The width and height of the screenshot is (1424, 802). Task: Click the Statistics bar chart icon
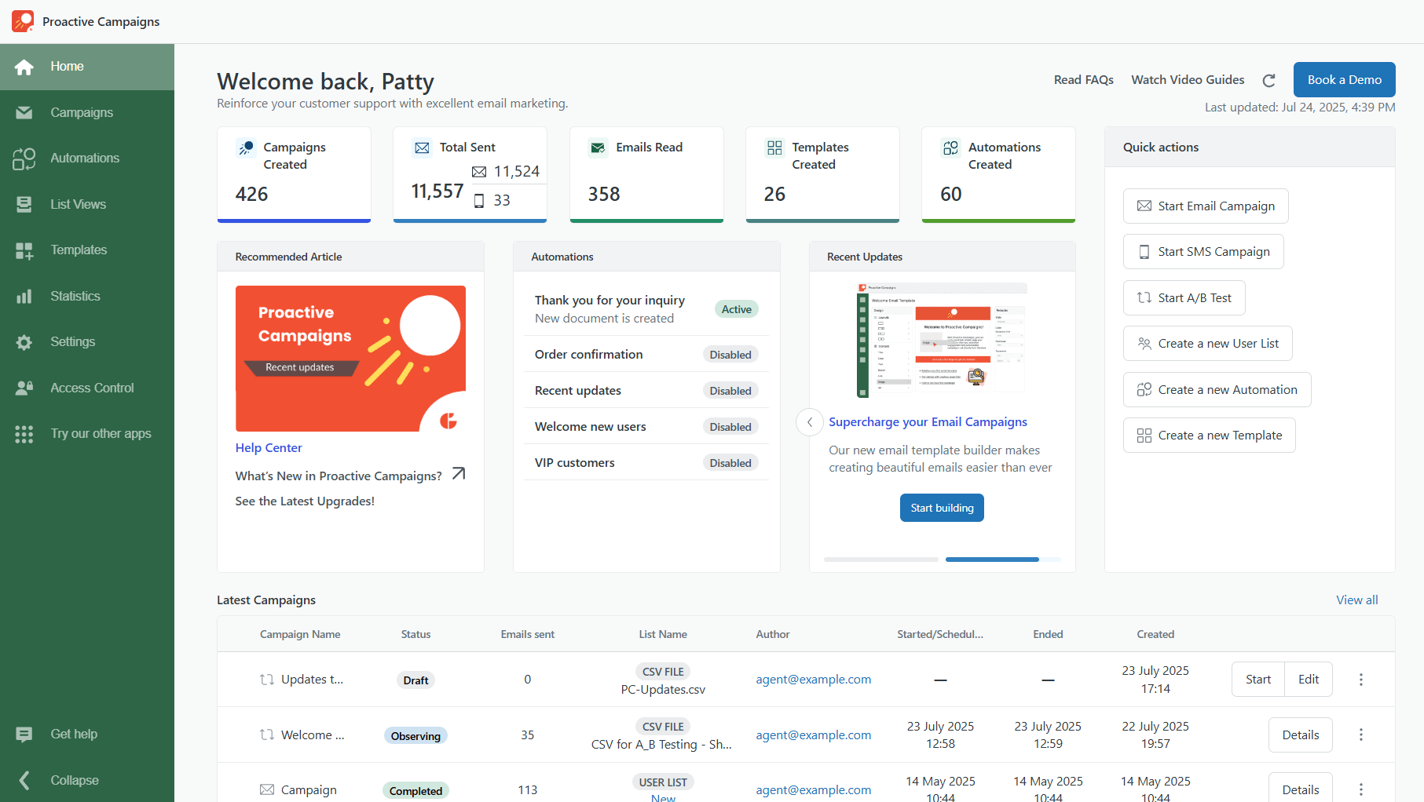click(24, 296)
